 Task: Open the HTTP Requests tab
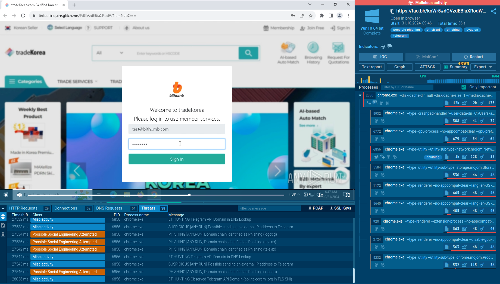[23, 208]
